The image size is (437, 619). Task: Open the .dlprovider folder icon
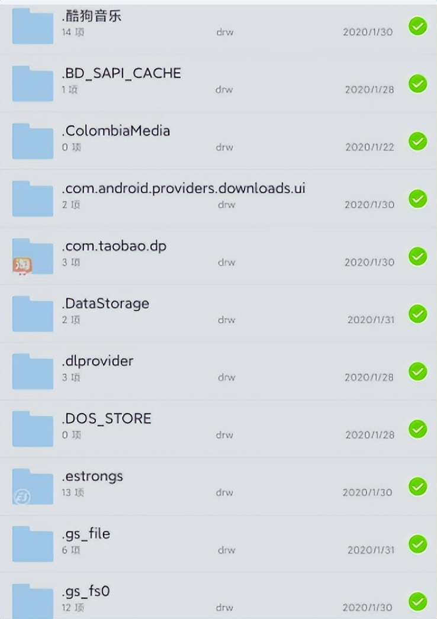click(x=33, y=372)
